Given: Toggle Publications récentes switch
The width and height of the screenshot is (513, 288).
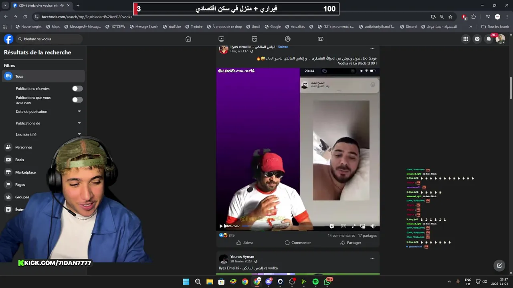Looking at the screenshot, I should 77,88.
